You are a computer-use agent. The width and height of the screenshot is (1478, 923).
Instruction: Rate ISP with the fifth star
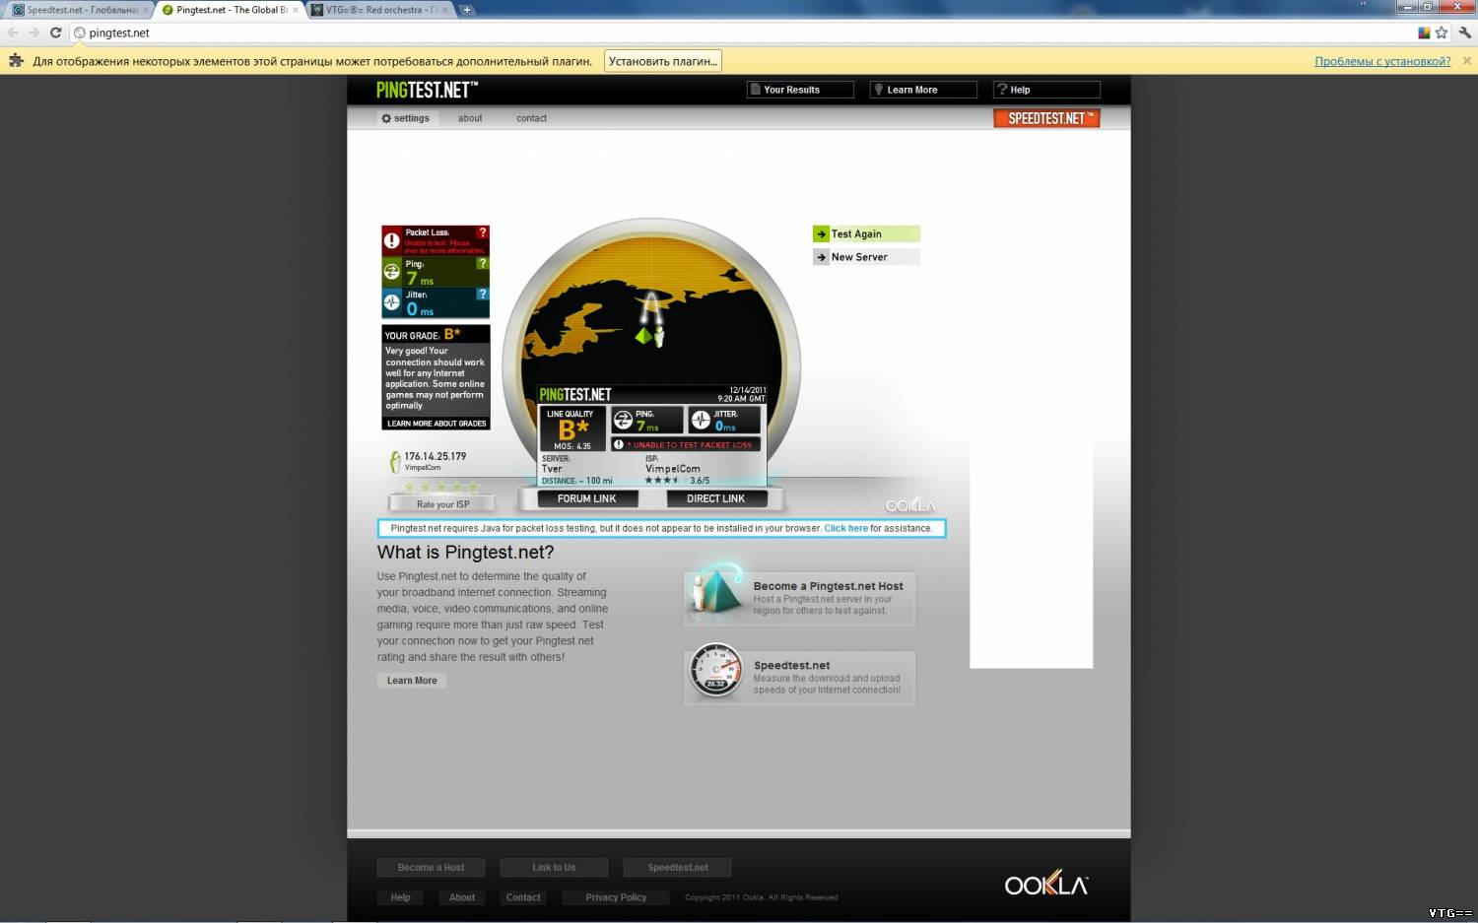tap(473, 487)
